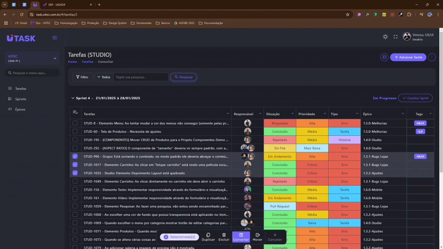
Task: Click the Adicionar Tarefa button
Action: (x=408, y=57)
